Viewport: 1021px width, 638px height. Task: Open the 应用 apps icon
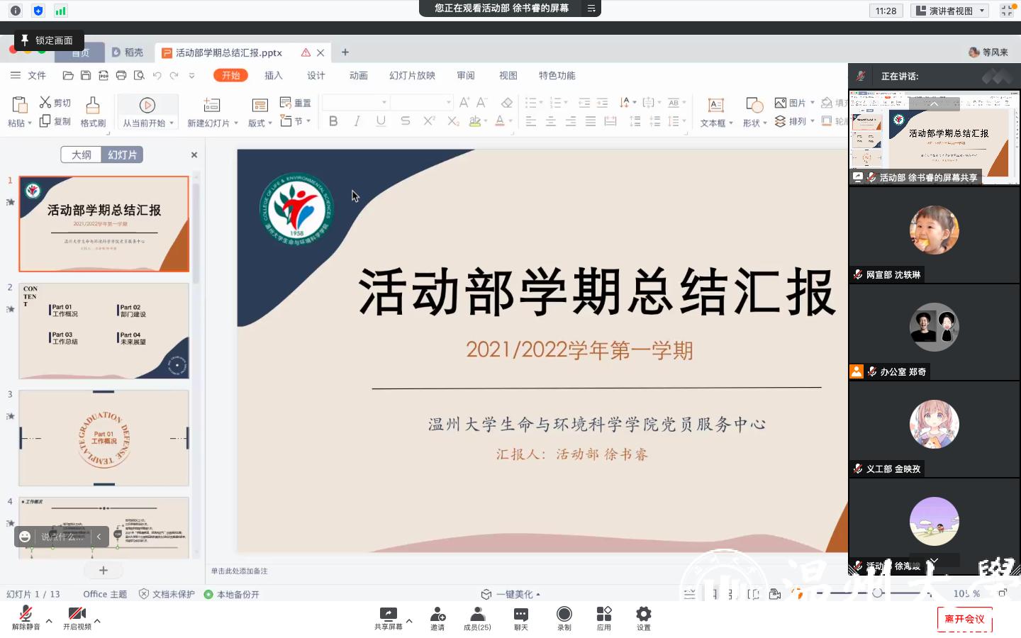tap(604, 615)
